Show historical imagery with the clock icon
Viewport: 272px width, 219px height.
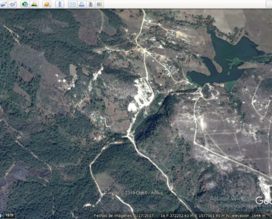[x=25, y=4]
